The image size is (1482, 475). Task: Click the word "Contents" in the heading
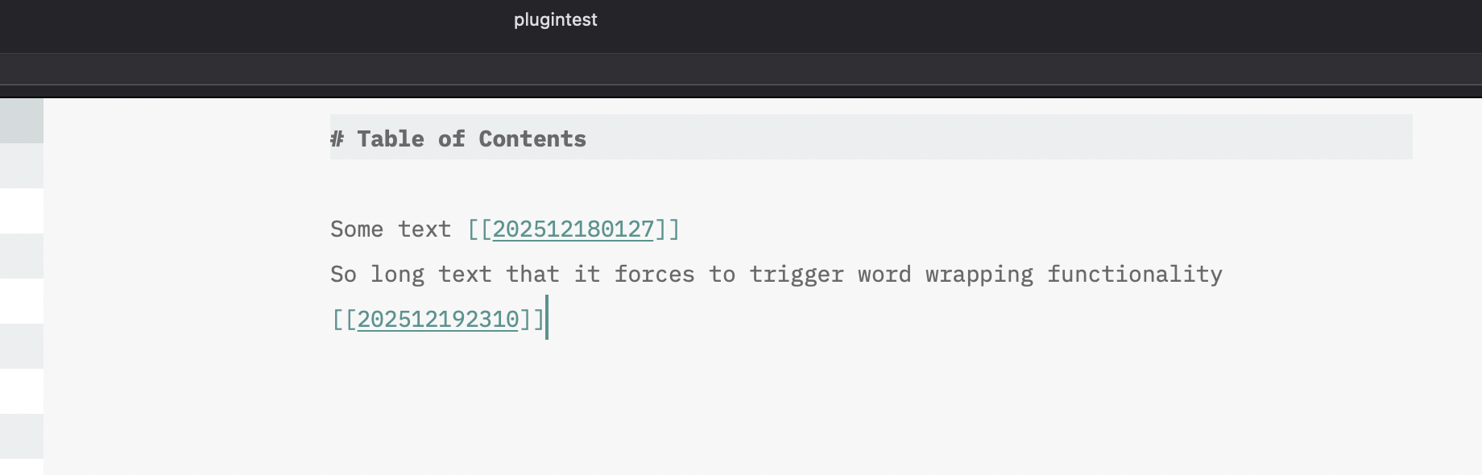(532, 139)
